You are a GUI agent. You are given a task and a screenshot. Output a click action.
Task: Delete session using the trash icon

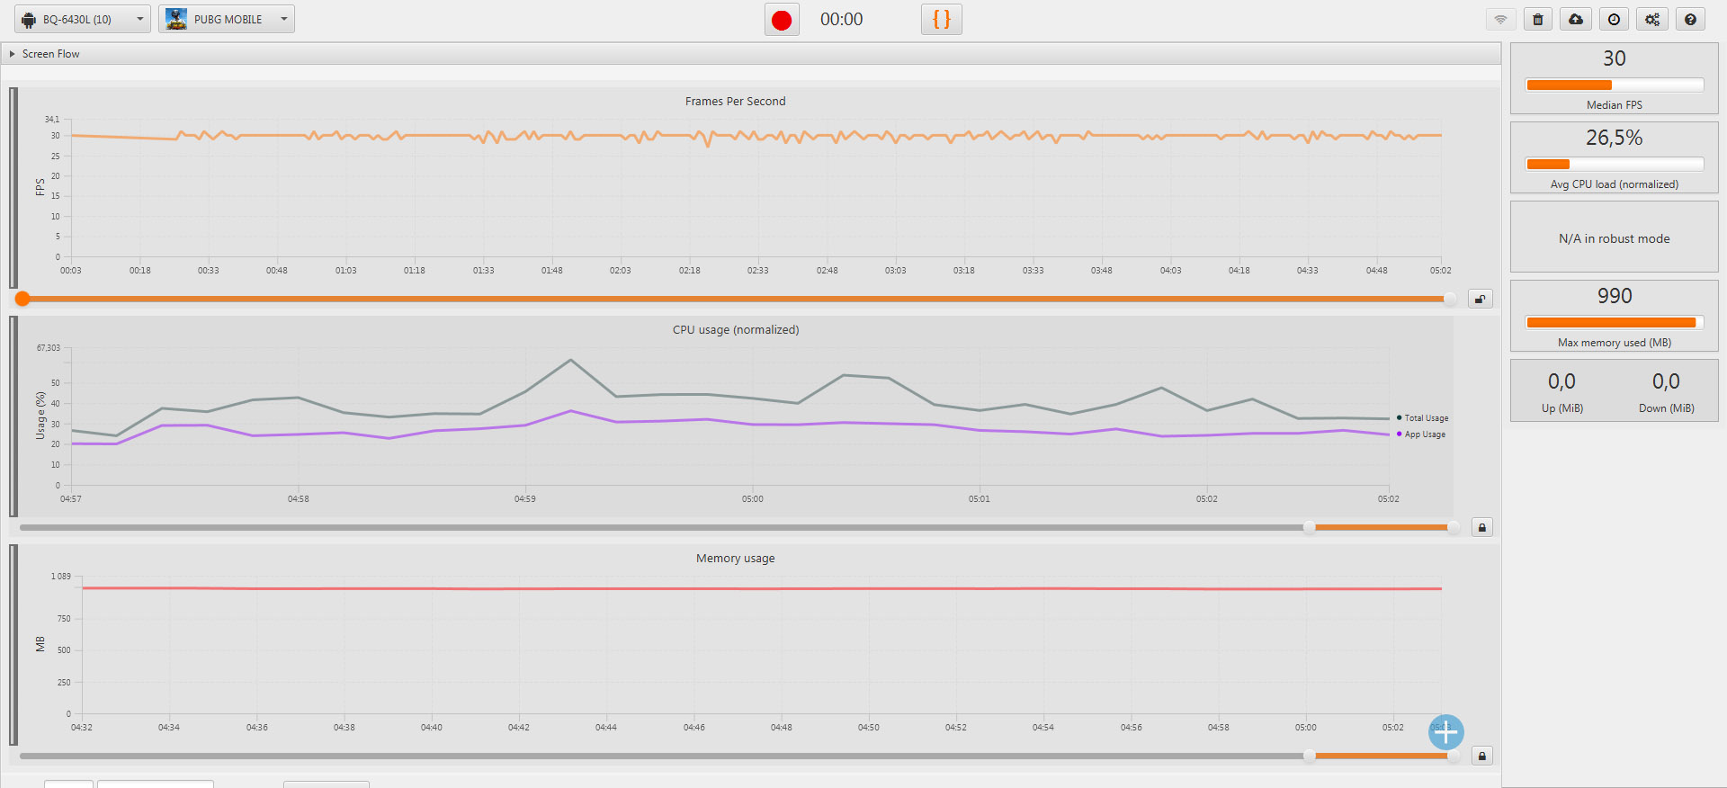(x=1538, y=19)
